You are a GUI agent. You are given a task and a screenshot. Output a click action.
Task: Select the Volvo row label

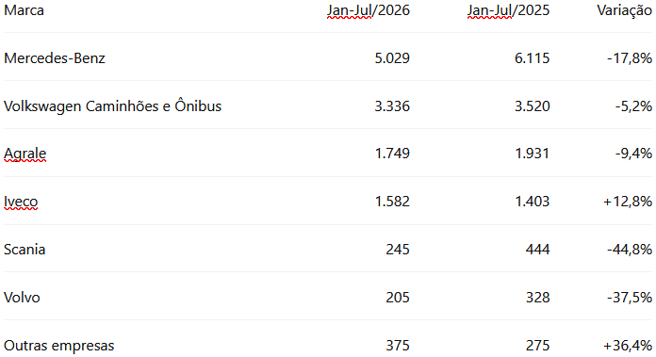[x=22, y=298]
